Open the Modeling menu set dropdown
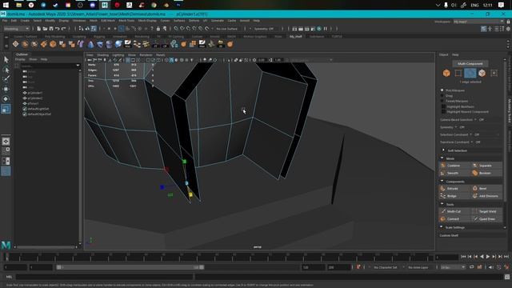Image resolution: width=512 pixels, height=288 pixels. (x=16, y=29)
